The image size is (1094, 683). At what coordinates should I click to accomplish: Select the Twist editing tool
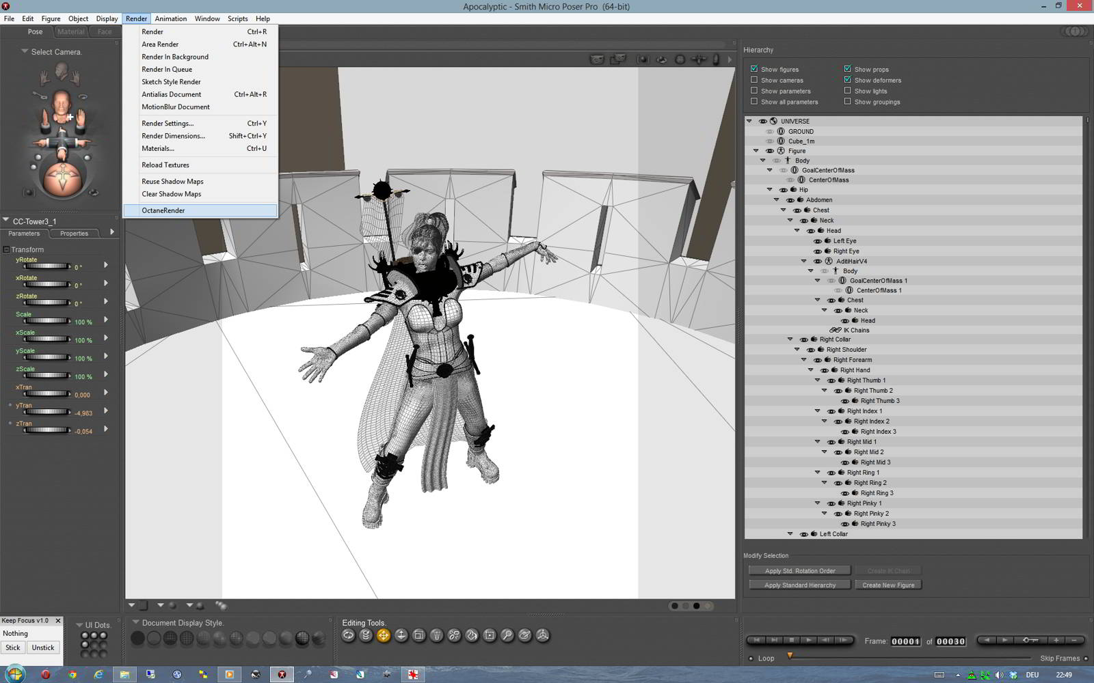click(366, 636)
